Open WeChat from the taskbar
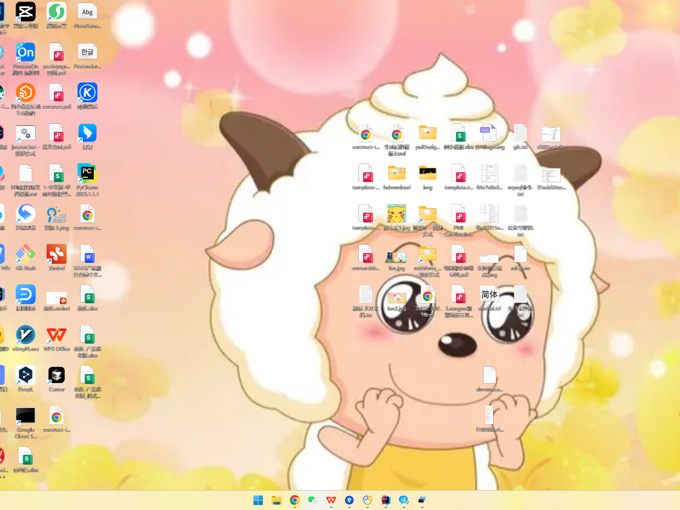680x510 pixels. [312, 500]
